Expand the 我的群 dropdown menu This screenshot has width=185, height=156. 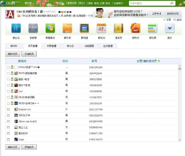click(29, 3)
